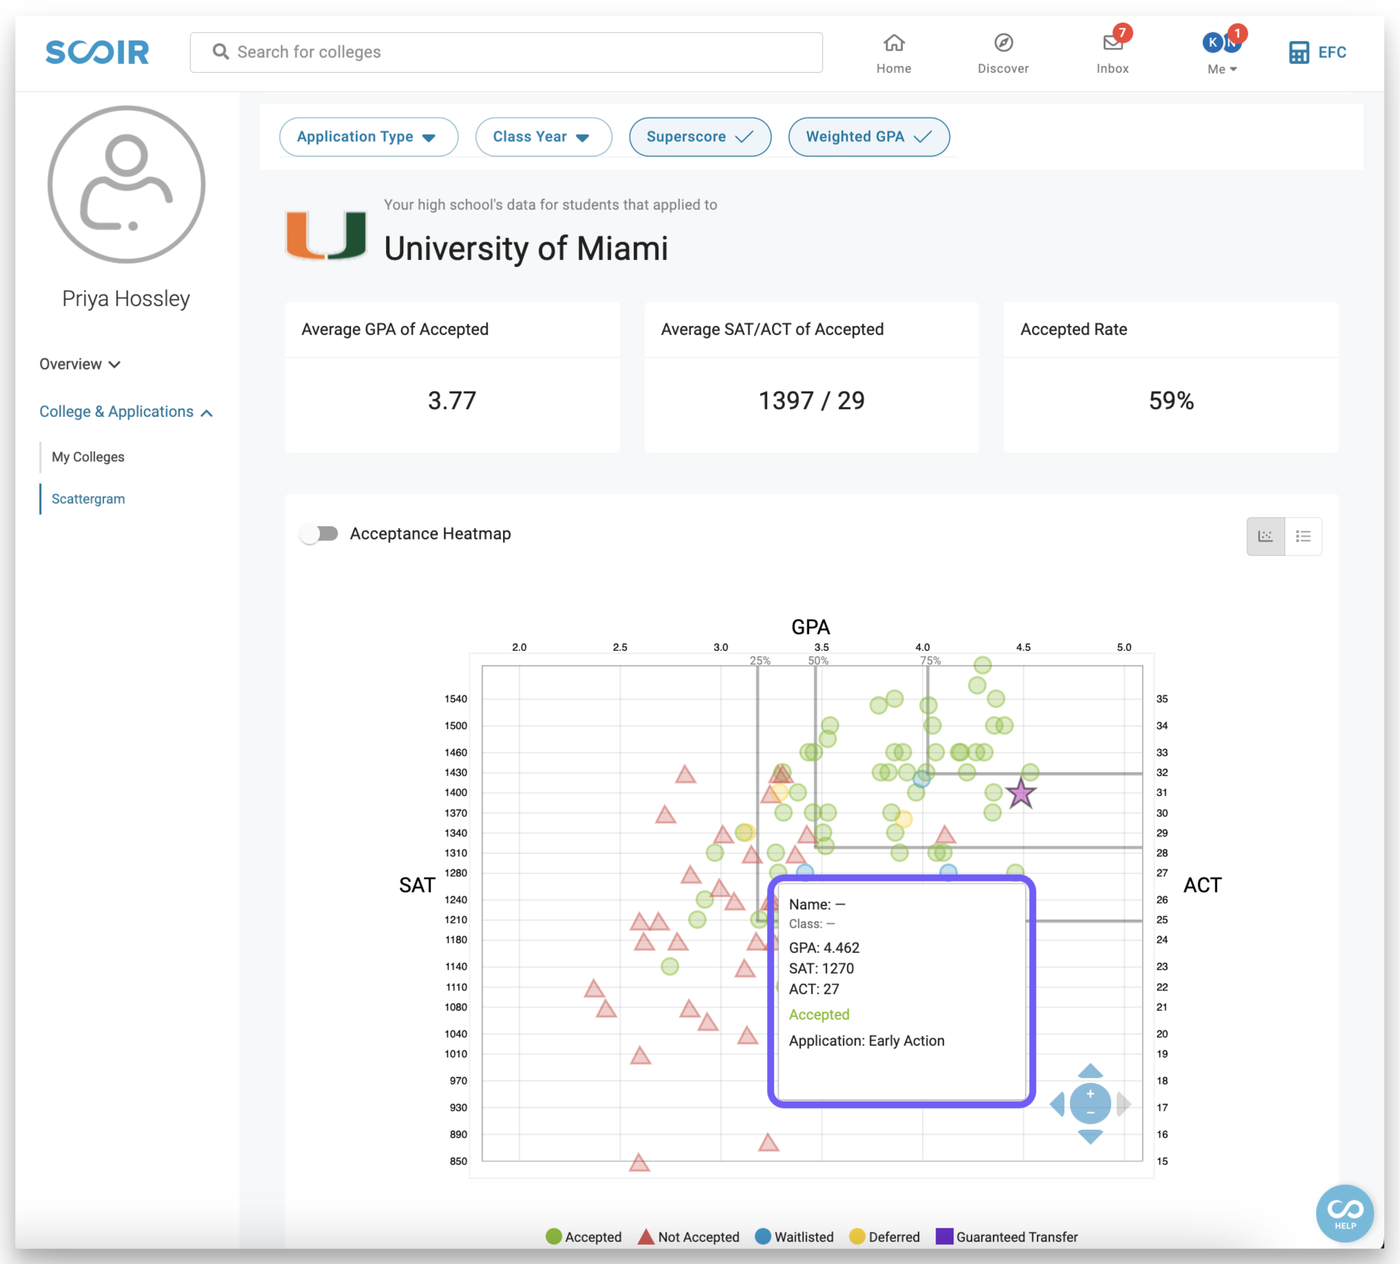Click 'GPA: 4.462' in tooltip
1400x1264 pixels.
[824, 948]
